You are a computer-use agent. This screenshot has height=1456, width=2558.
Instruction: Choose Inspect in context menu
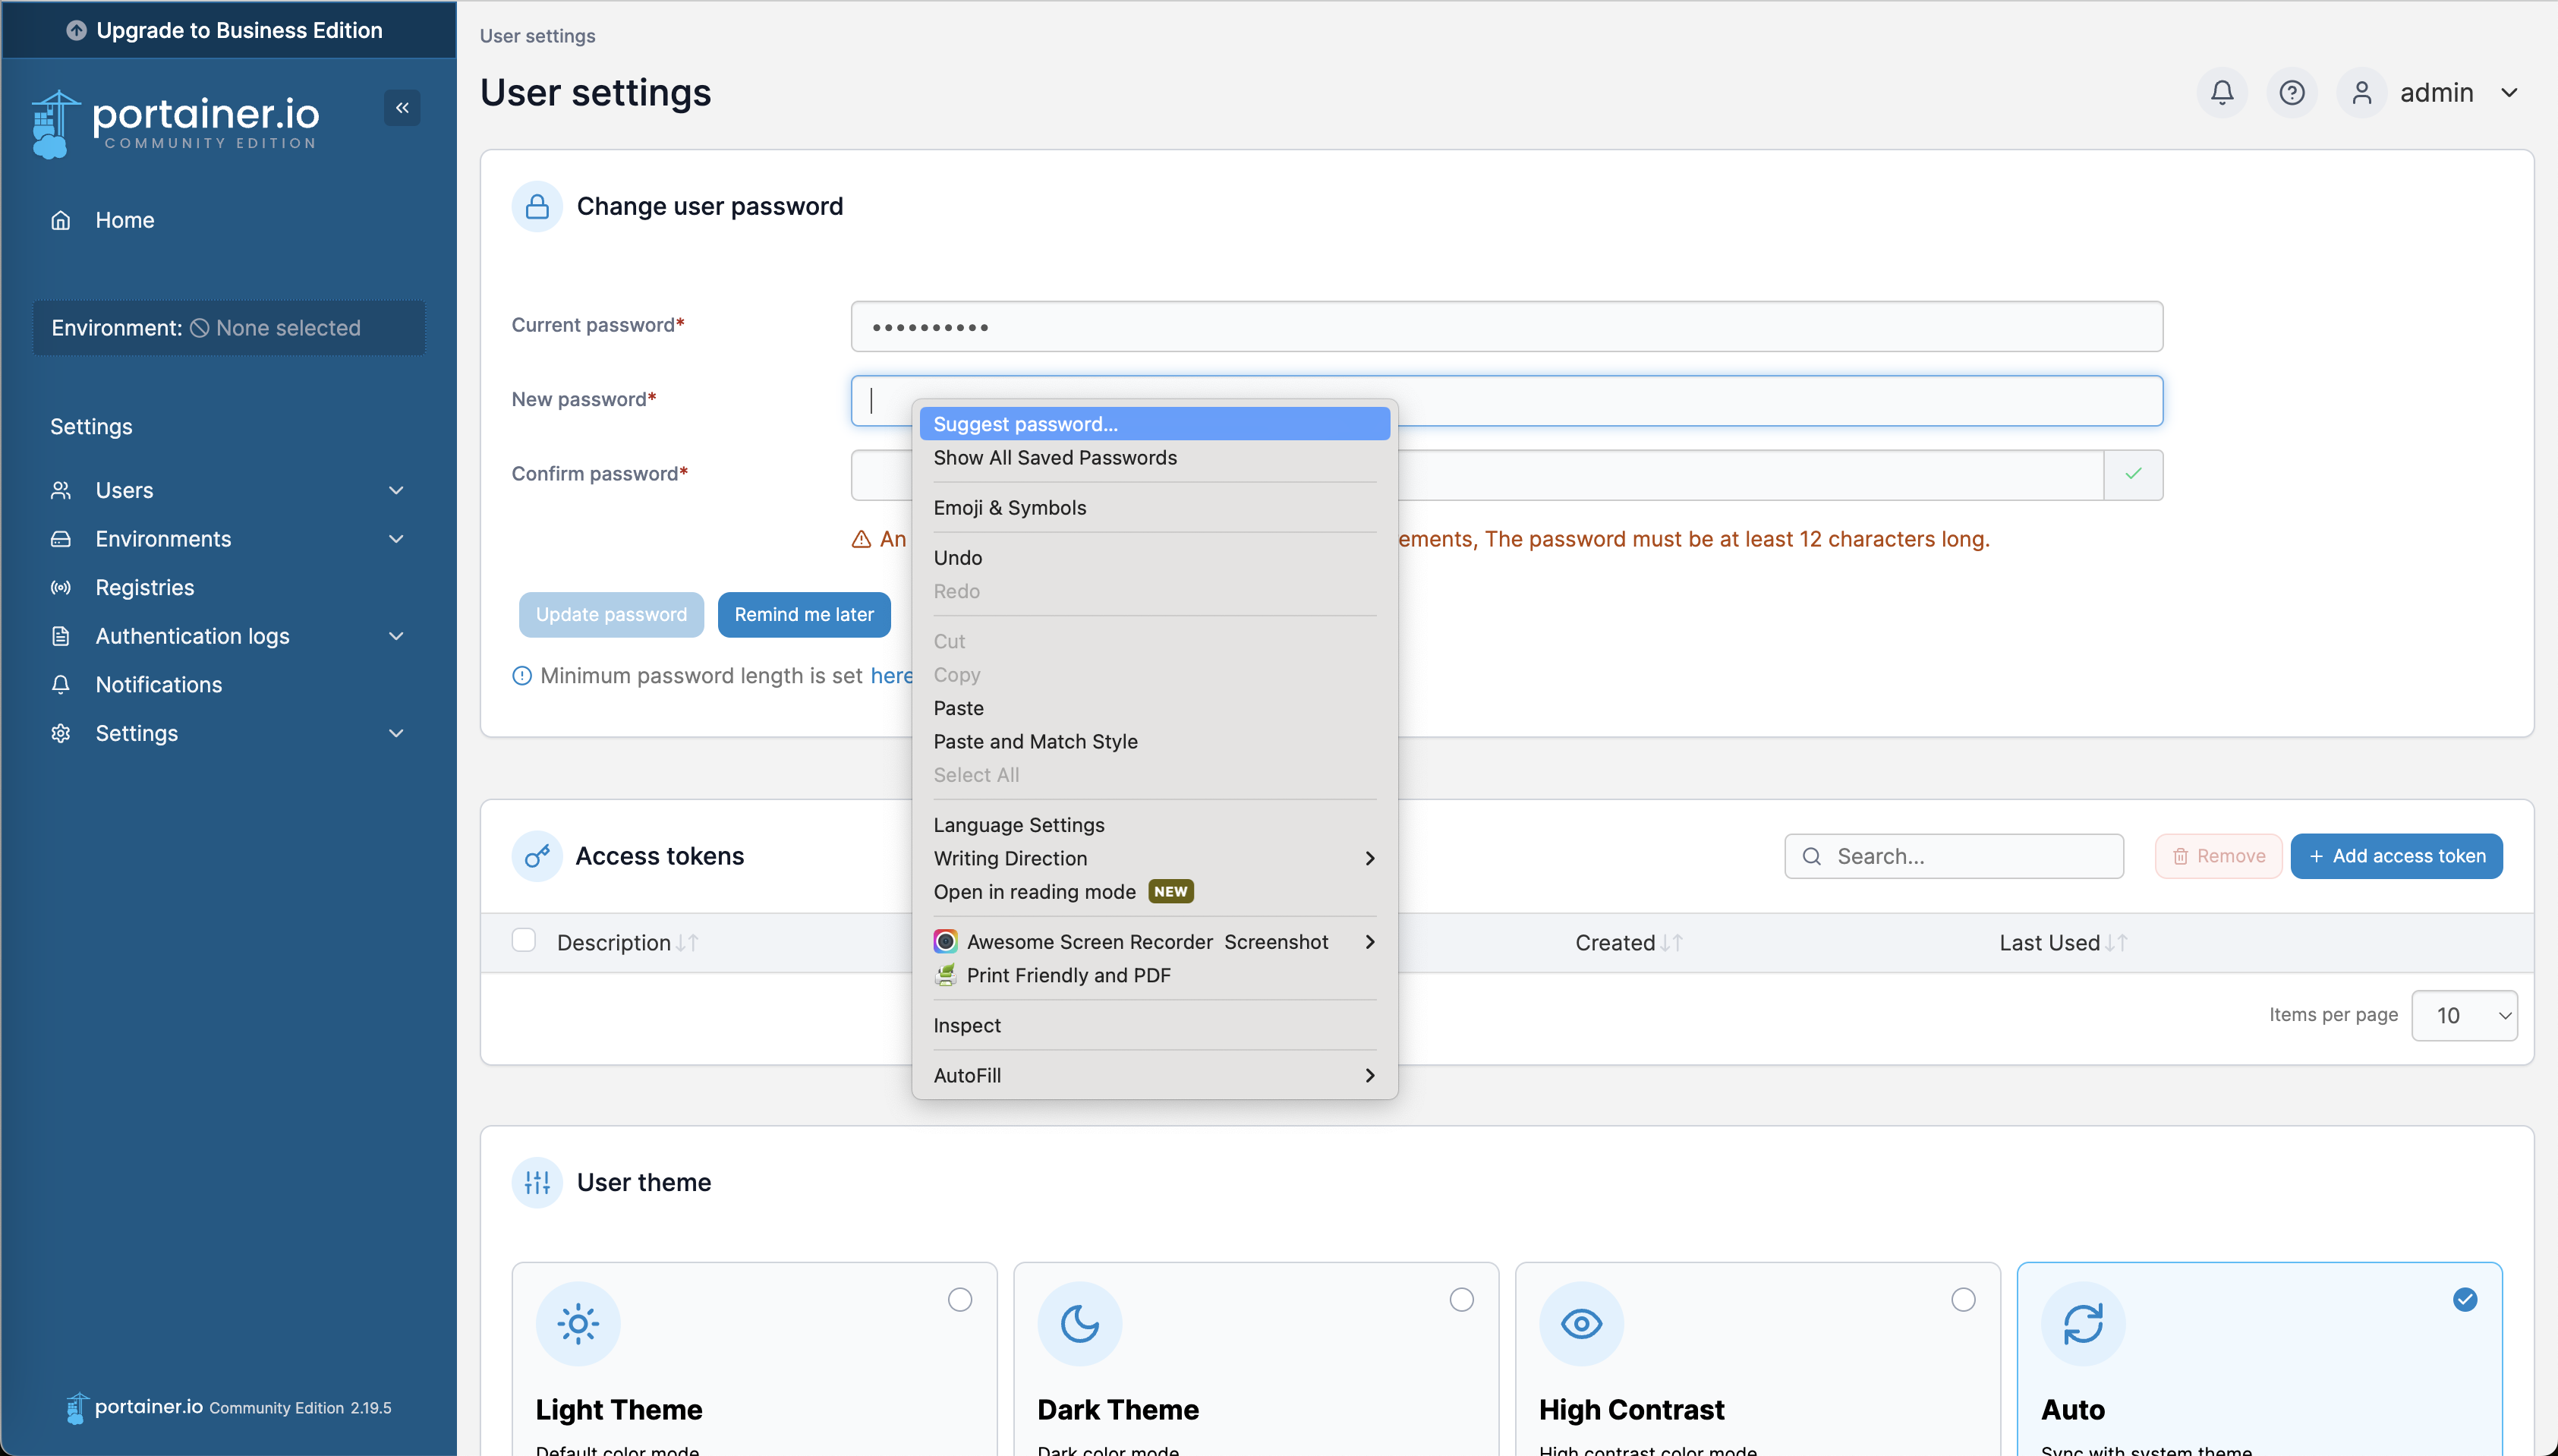(1155, 1025)
